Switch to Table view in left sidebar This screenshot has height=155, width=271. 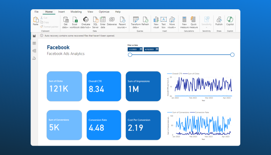tap(34, 43)
